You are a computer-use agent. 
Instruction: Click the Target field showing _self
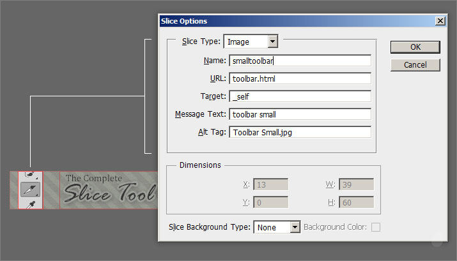pyautogui.click(x=300, y=96)
